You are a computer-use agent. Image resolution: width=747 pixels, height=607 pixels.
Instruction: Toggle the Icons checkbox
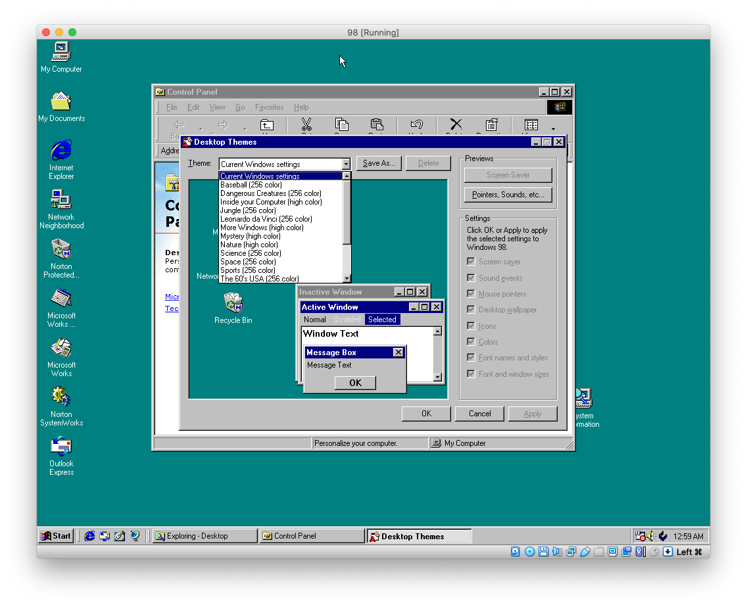click(x=471, y=326)
